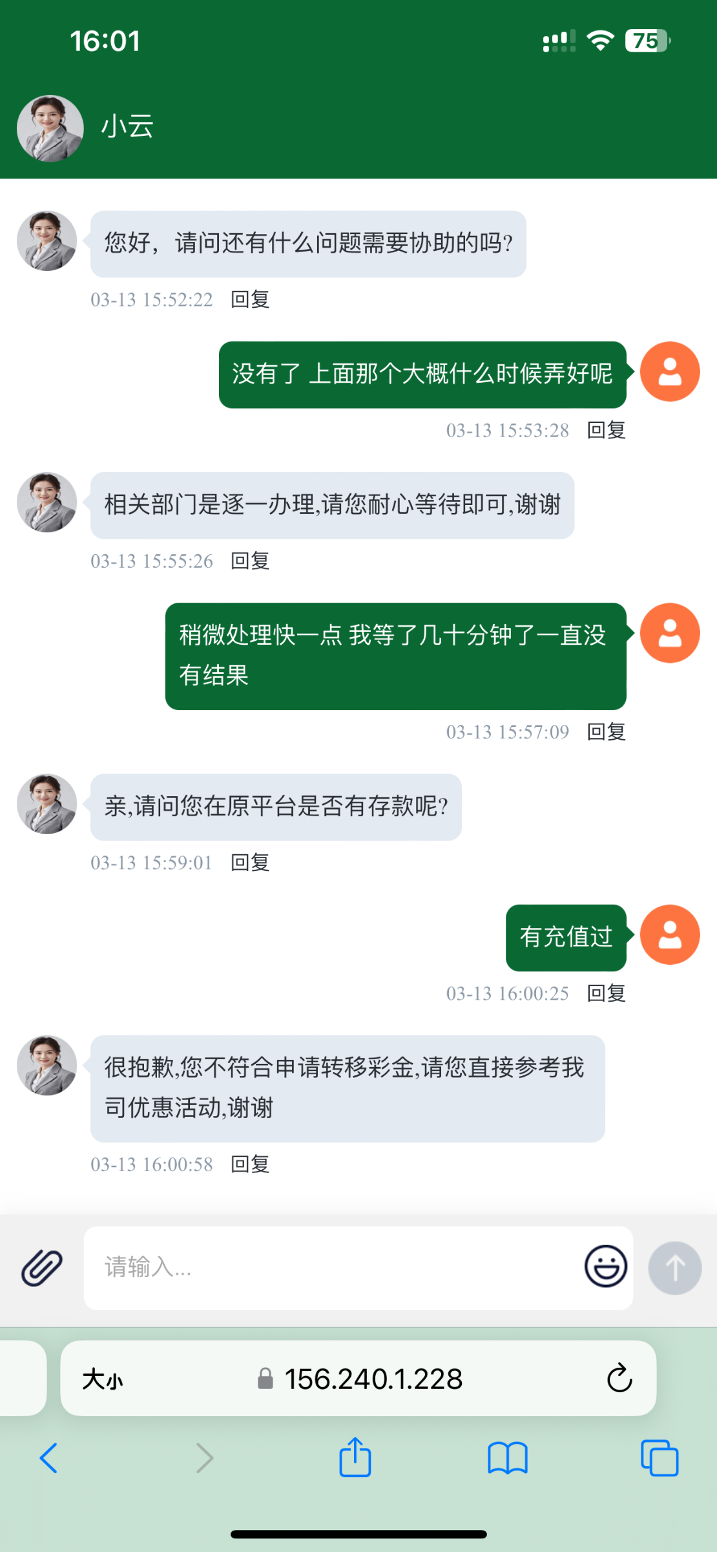Open the emoji picker smiley icon

605,1266
